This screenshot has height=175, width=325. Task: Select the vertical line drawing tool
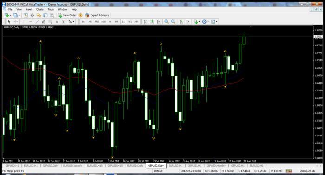tap(24, 21)
